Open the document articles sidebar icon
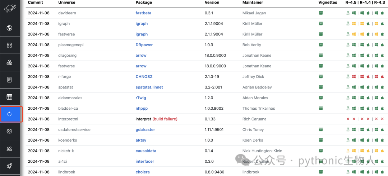The width and height of the screenshot is (388, 176). (9, 80)
